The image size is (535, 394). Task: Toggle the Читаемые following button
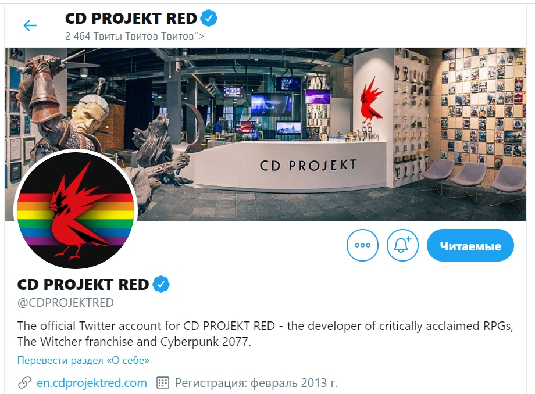click(x=470, y=245)
